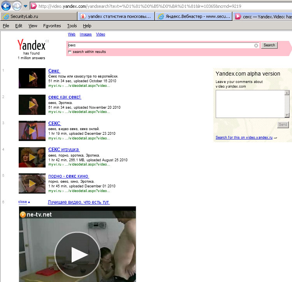Click the Яндекс.Вебмастер tab's favicon

[x=160, y=16]
